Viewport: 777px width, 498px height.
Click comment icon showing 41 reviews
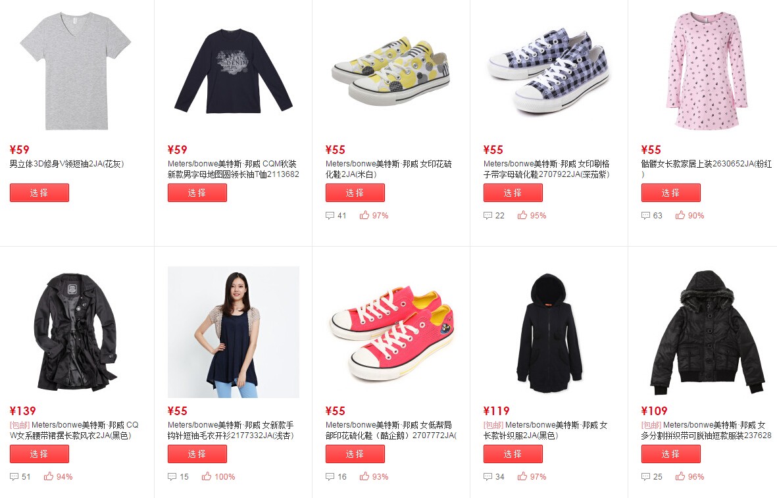click(x=330, y=216)
